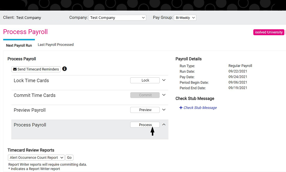Click the Preview button
This screenshot has height=172, width=286.
(145, 110)
